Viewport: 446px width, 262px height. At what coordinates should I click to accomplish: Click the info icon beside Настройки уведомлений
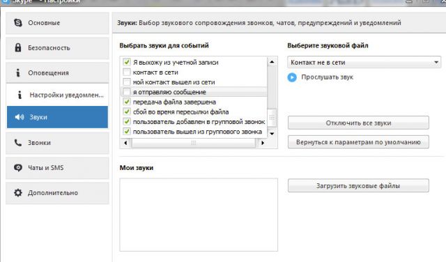click(20, 95)
